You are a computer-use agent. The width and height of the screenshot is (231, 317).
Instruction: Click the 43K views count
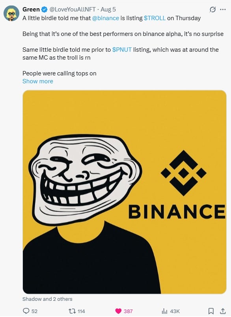175,311
